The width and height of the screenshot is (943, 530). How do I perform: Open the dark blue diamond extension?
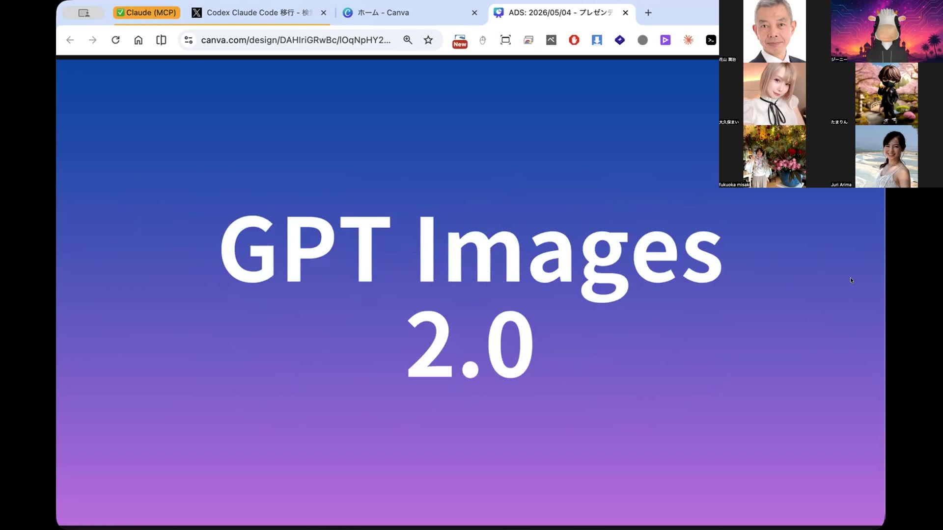[x=620, y=40]
